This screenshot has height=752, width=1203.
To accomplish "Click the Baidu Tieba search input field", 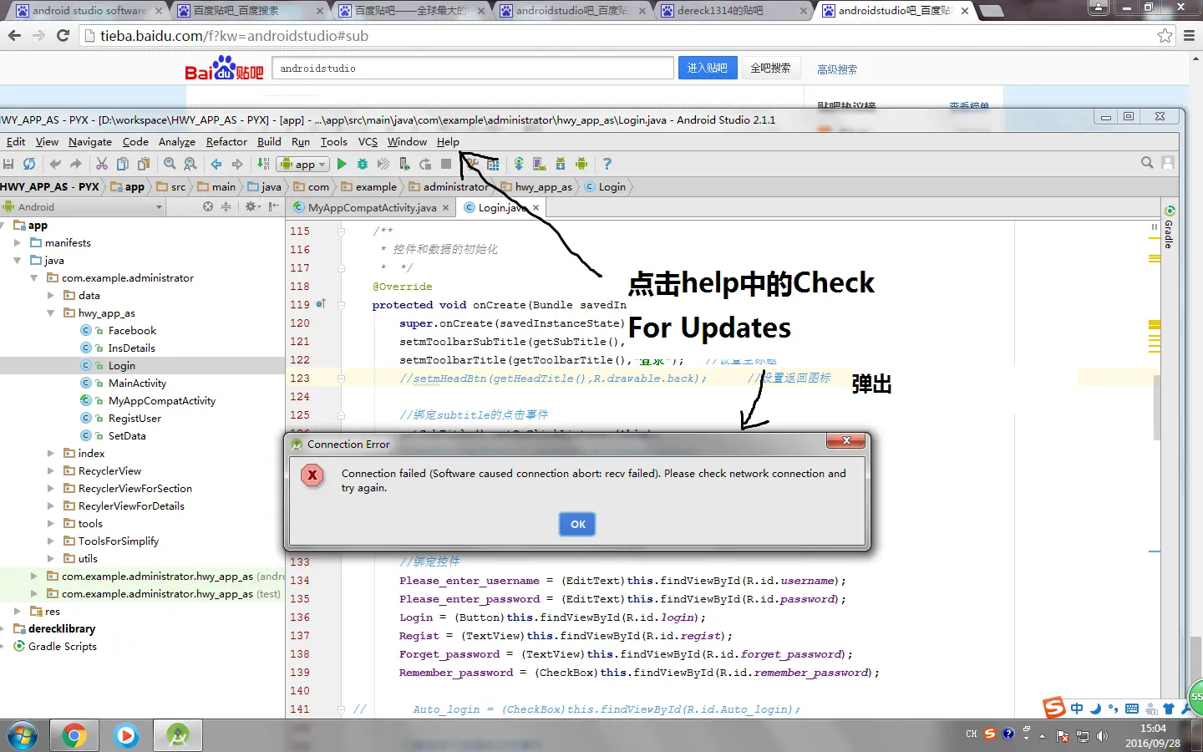I will point(474,68).
